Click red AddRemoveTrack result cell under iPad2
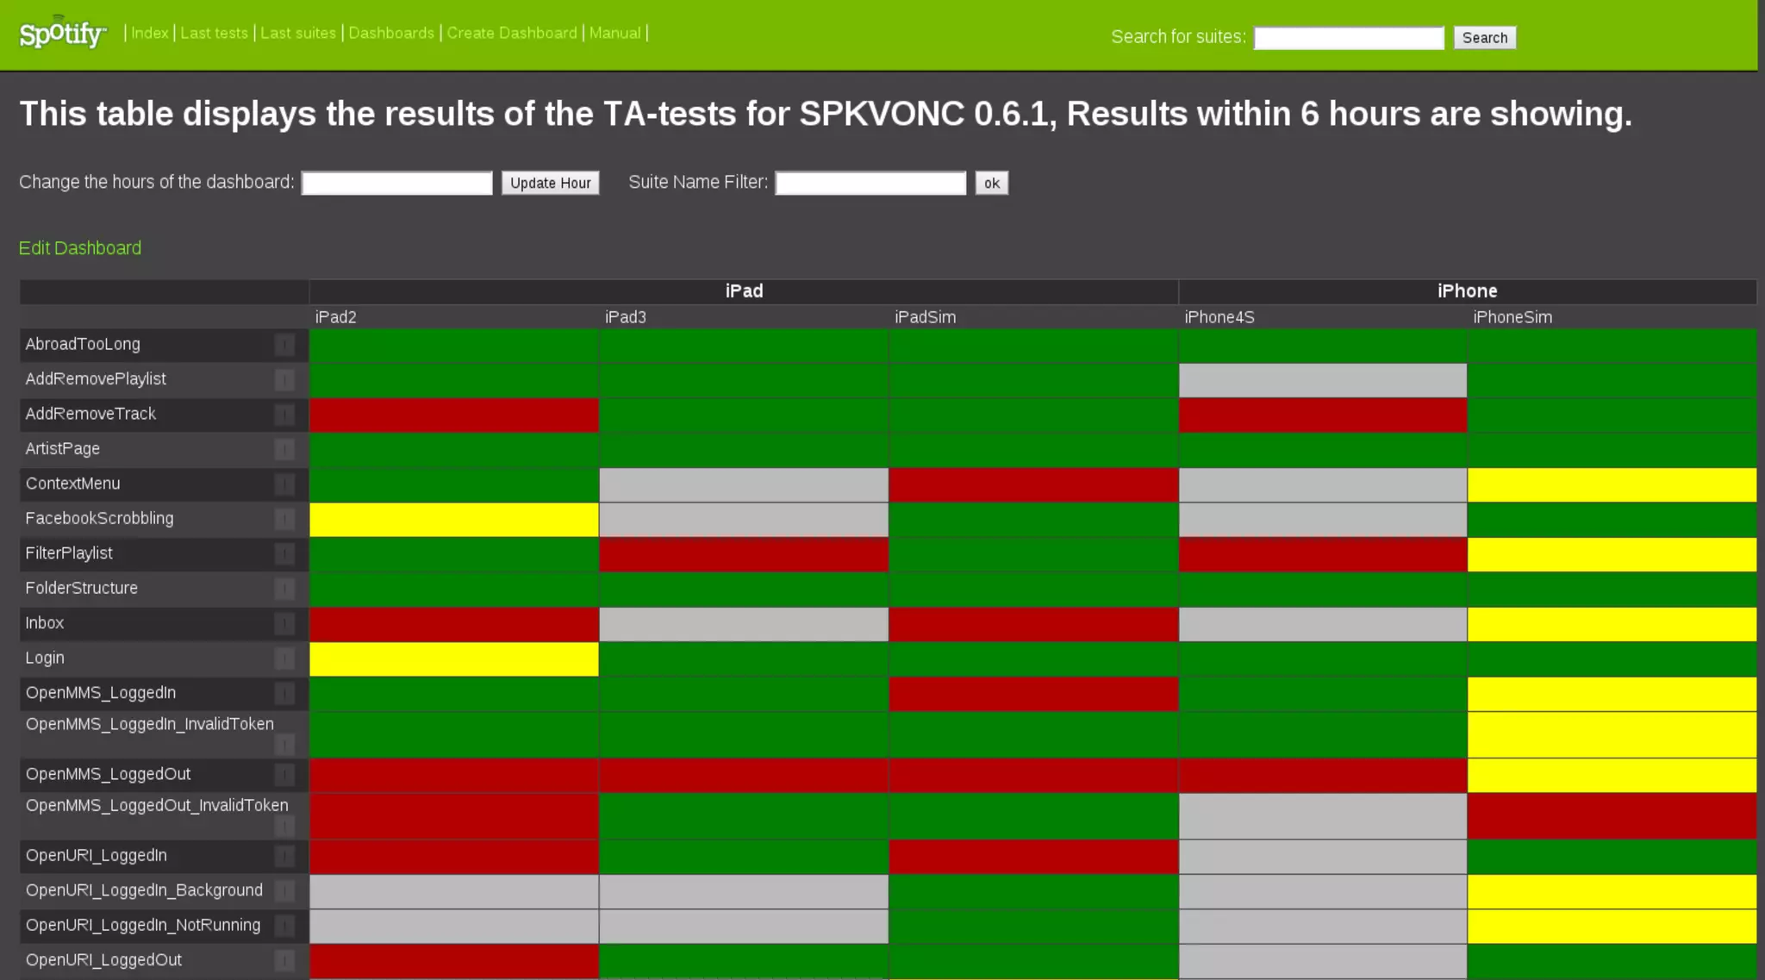1765x980 pixels. [454, 415]
